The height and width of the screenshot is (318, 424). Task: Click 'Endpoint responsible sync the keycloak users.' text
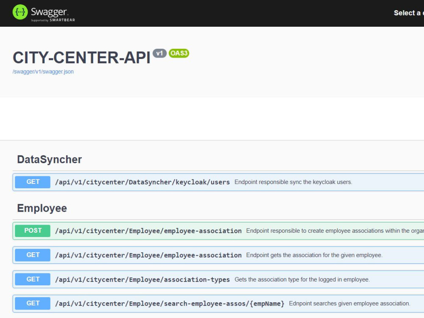pos(293,182)
